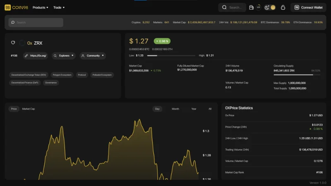The image size is (331, 186).
Task: Open the https://0x.org/ website link
Action: click(x=36, y=56)
